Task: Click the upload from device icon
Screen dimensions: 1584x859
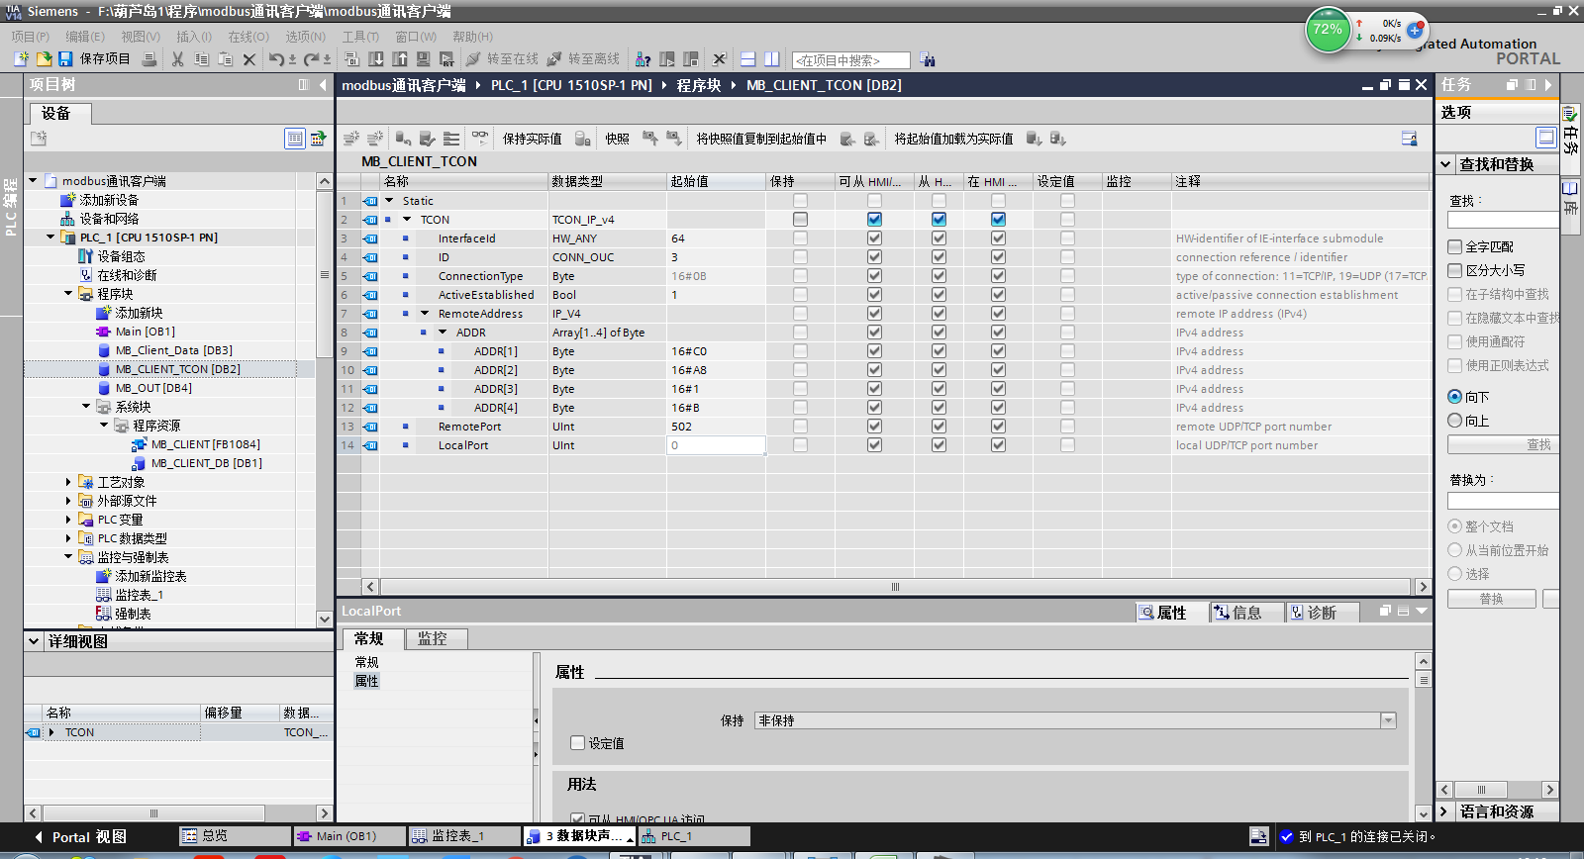Action: pyautogui.click(x=400, y=59)
